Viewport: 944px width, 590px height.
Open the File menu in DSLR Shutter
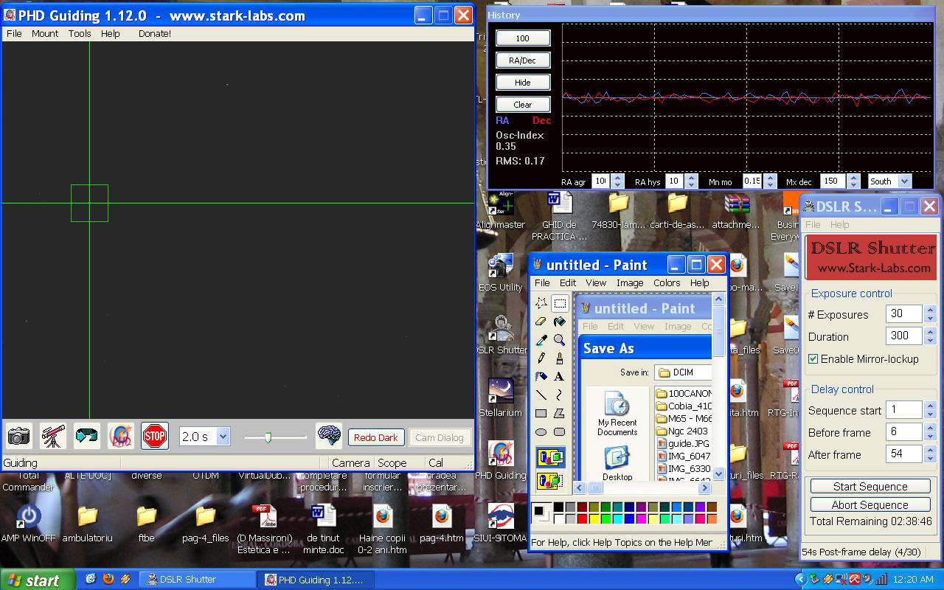coord(813,224)
